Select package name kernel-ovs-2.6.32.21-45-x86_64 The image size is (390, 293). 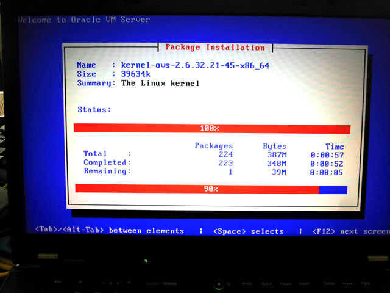(x=195, y=65)
